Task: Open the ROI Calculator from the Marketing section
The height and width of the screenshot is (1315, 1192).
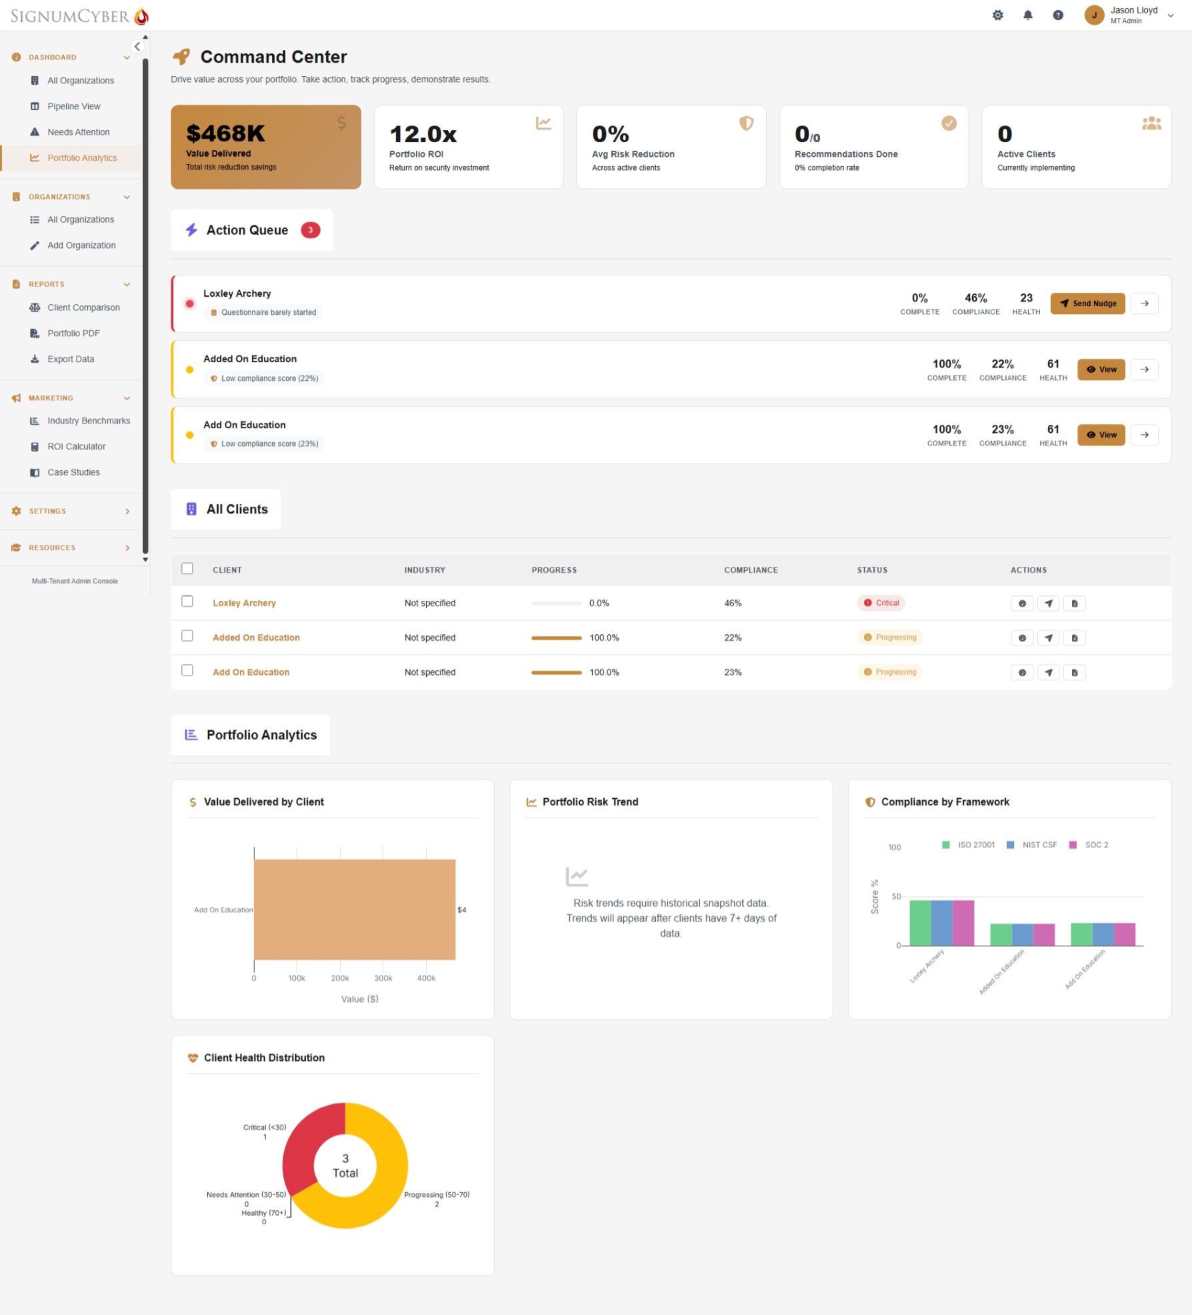Action: point(75,446)
